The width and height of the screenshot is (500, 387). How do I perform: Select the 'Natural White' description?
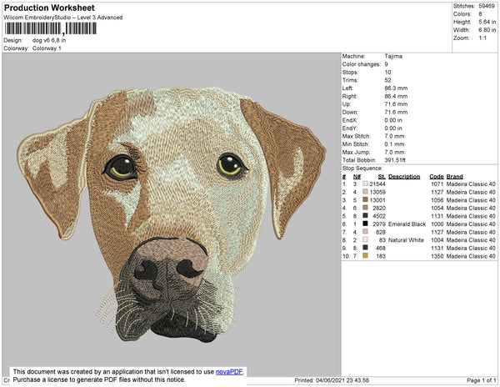click(406, 240)
